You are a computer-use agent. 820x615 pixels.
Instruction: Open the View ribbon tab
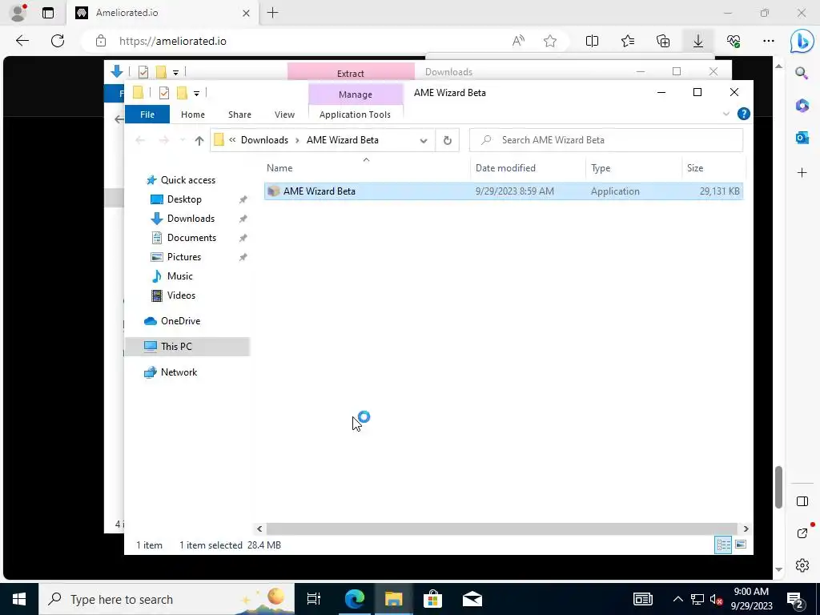coord(284,115)
